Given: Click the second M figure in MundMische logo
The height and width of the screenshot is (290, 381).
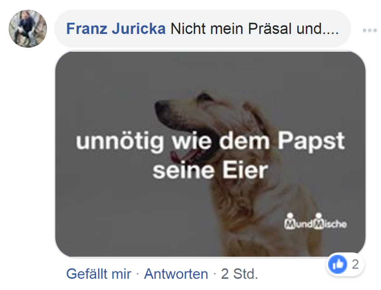Looking at the screenshot, I should 318,222.
